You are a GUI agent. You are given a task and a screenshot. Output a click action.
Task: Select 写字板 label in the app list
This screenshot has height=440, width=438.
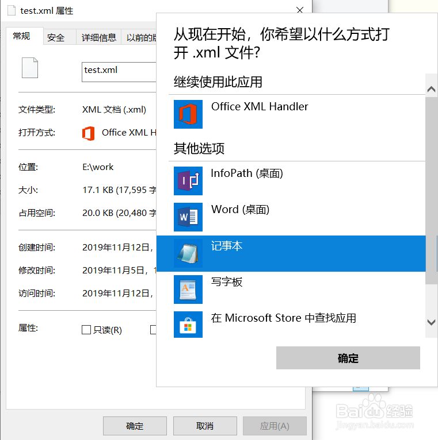(x=227, y=282)
